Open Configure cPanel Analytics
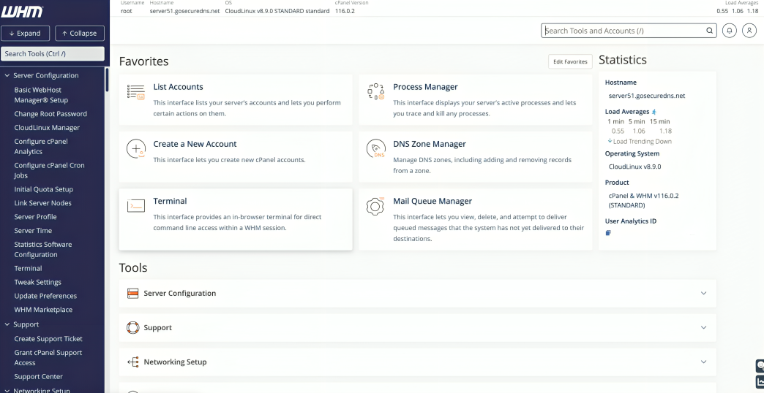 coord(41,146)
